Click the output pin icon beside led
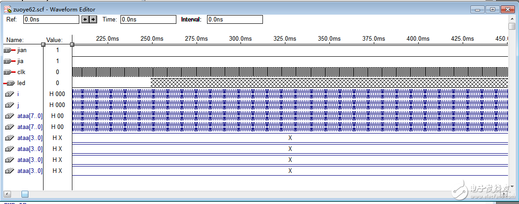 pos(10,83)
